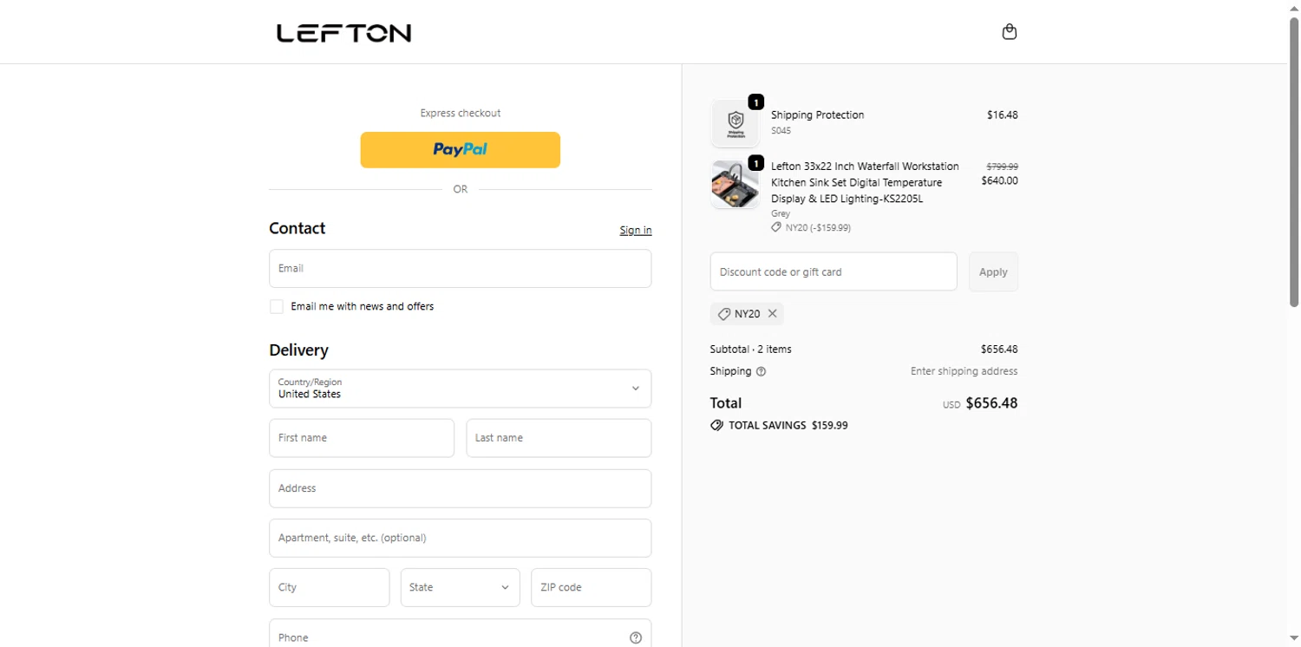Click the $656.48 total amount

[991, 403]
